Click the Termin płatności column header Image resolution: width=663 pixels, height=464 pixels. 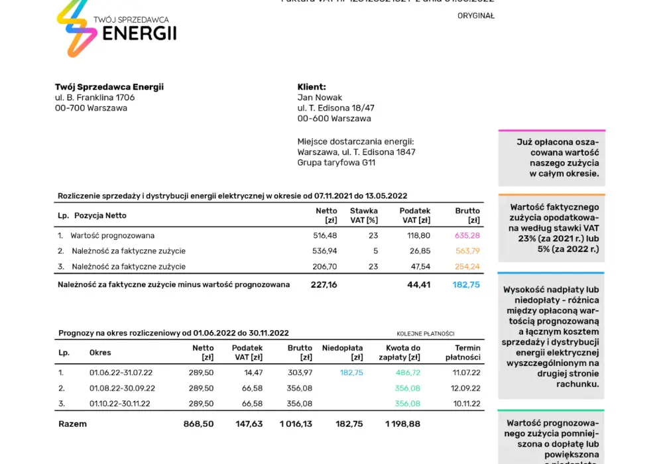[x=463, y=353]
